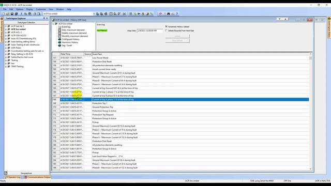Toggle Automatic History Upload checkbox
Image resolution: width=331 pixels, height=186 pixels.
tap(167, 26)
